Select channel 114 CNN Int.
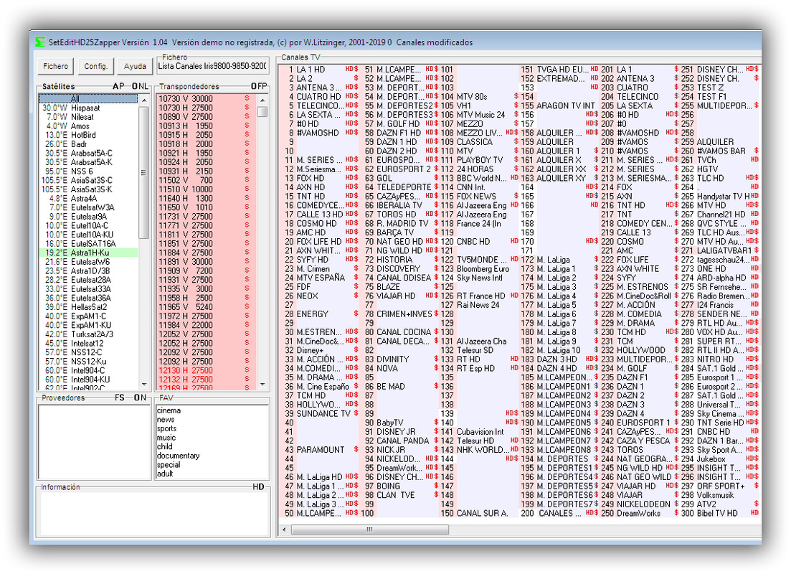The image size is (791, 574). click(480, 187)
